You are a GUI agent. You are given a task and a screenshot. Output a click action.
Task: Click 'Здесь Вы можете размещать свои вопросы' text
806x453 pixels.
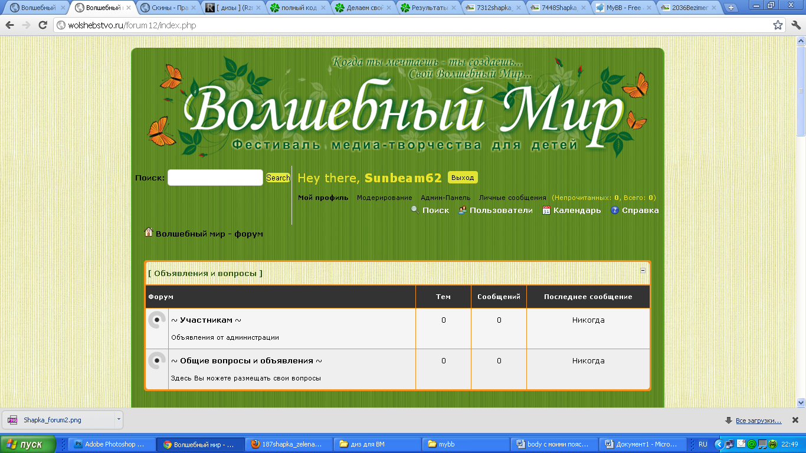(246, 378)
